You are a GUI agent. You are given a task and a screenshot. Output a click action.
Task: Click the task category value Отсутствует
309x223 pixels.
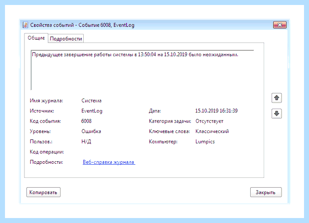point(209,121)
